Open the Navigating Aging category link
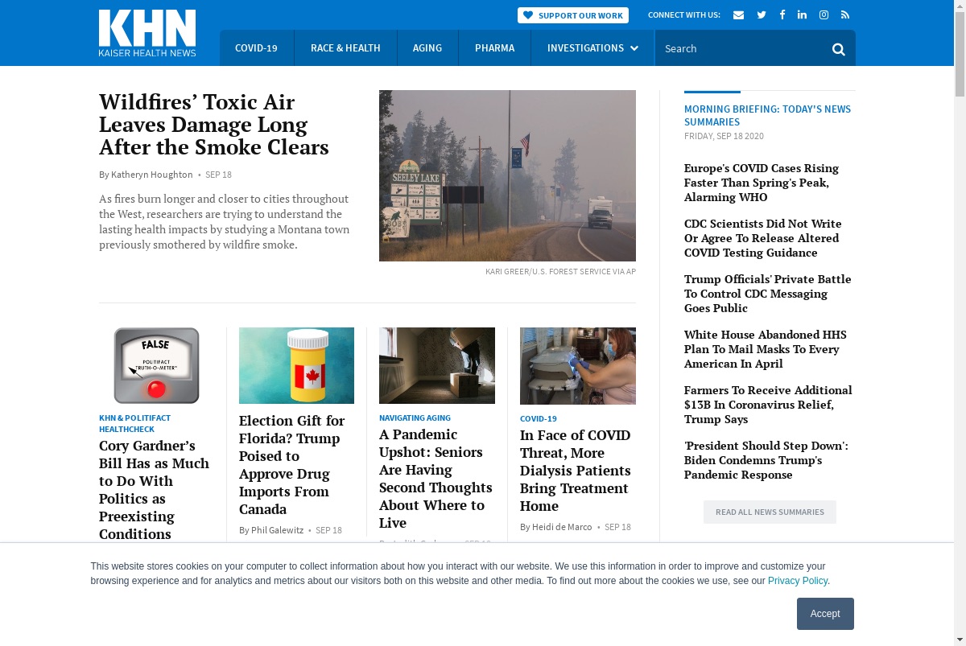The width and height of the screenshot is (966, 646). coord(415,418)
